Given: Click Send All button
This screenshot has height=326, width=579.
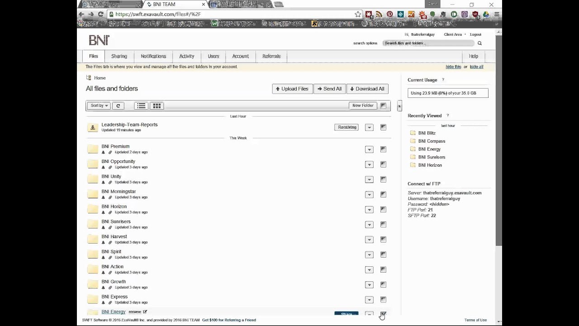Looking at the screenshot, I should point(329,89).
